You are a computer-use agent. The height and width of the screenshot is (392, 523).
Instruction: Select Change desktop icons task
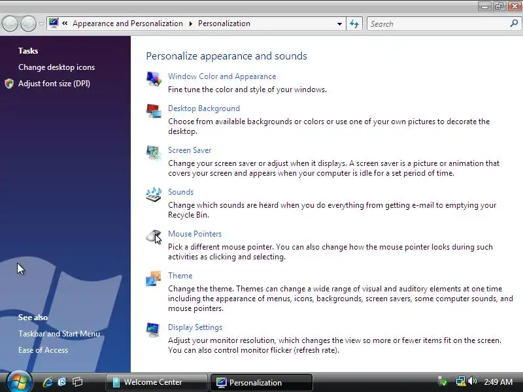[x=56, y=67]
